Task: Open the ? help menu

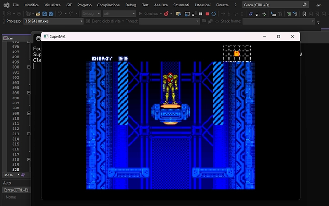Action: pos(235,5)
